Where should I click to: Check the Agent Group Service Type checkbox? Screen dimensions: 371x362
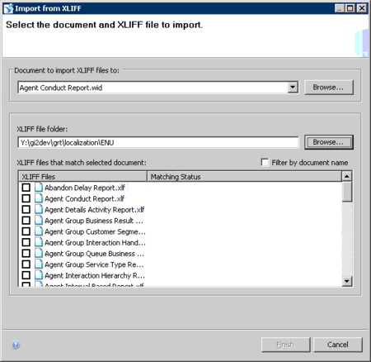pyautogui.click(x=26, y=264)
